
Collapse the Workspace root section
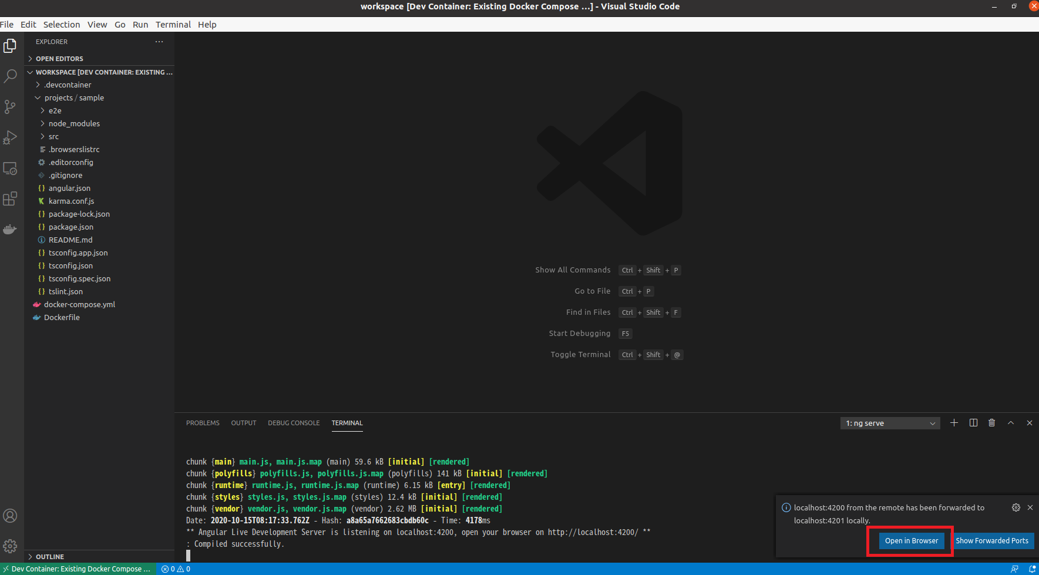coord(99,72)
